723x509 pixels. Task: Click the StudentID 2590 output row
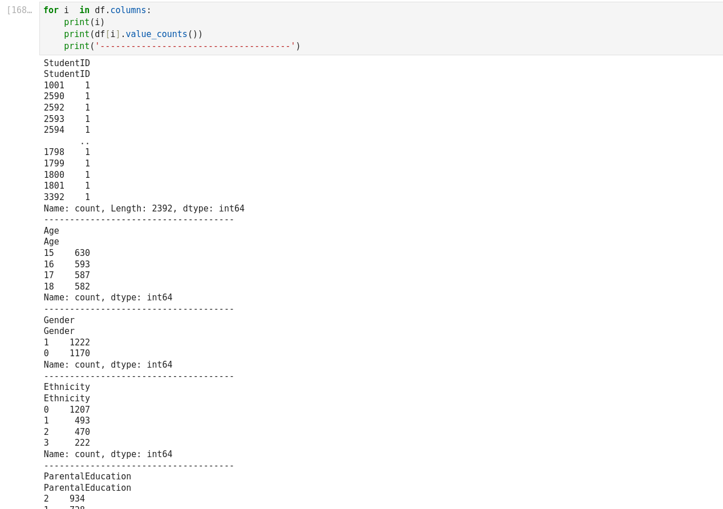click(x=67, y=96)
